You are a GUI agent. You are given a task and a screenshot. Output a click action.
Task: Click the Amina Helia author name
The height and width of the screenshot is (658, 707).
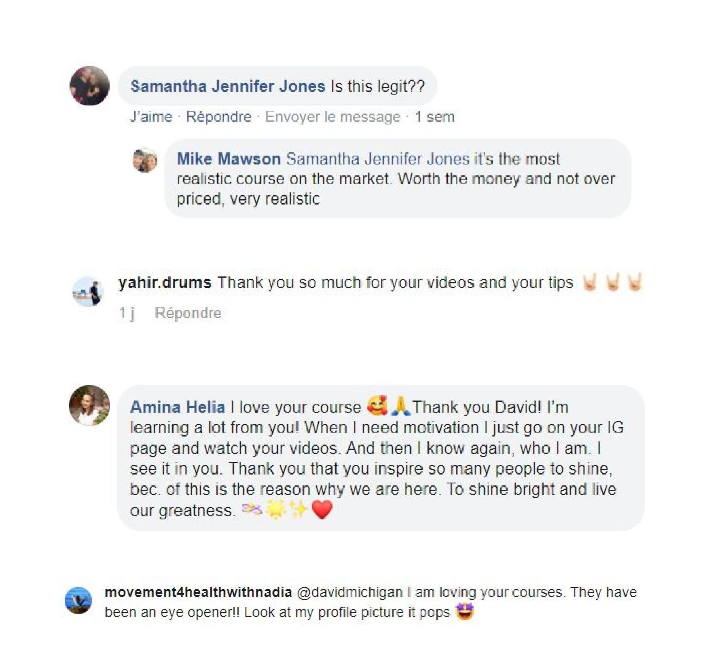178,407
